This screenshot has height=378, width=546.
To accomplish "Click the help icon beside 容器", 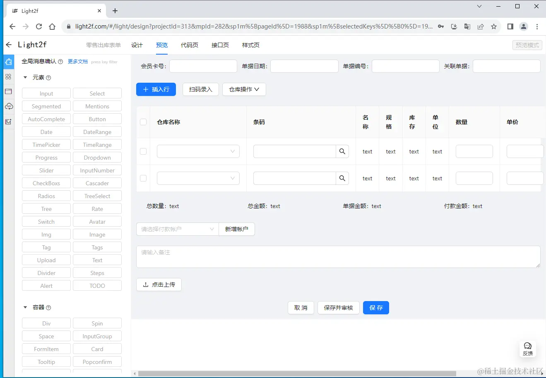I will tap(48, 308).
